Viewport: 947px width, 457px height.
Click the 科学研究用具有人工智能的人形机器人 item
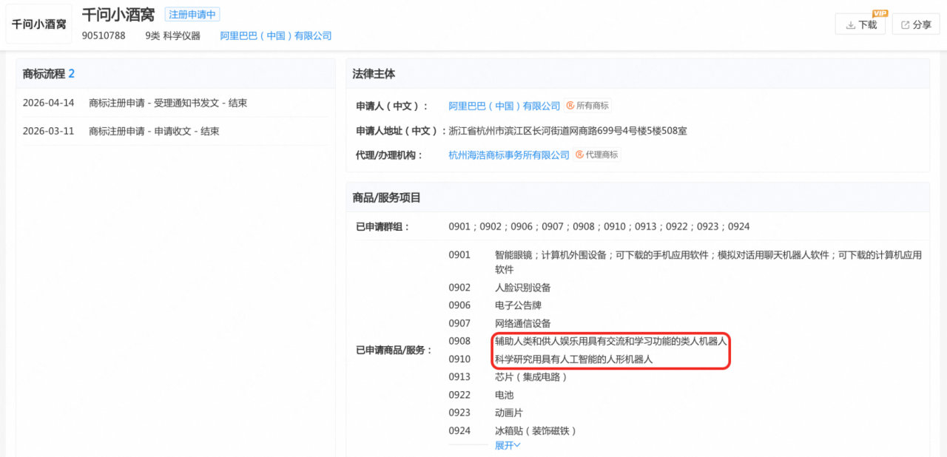[x=573, y=359]
